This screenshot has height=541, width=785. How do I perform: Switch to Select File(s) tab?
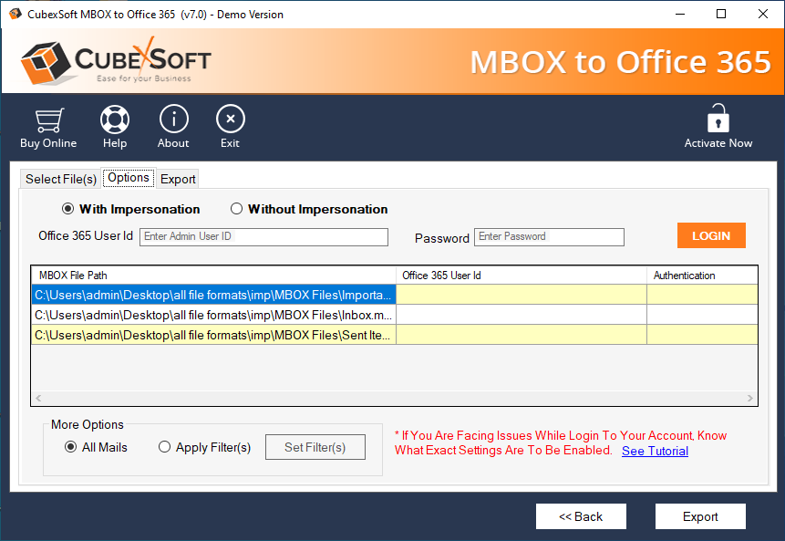(61, 179)
